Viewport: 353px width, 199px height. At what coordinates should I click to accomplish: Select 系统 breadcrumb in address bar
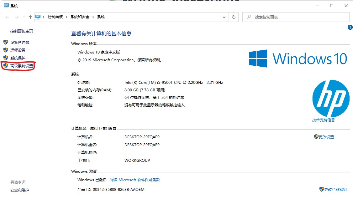point(101,17)
